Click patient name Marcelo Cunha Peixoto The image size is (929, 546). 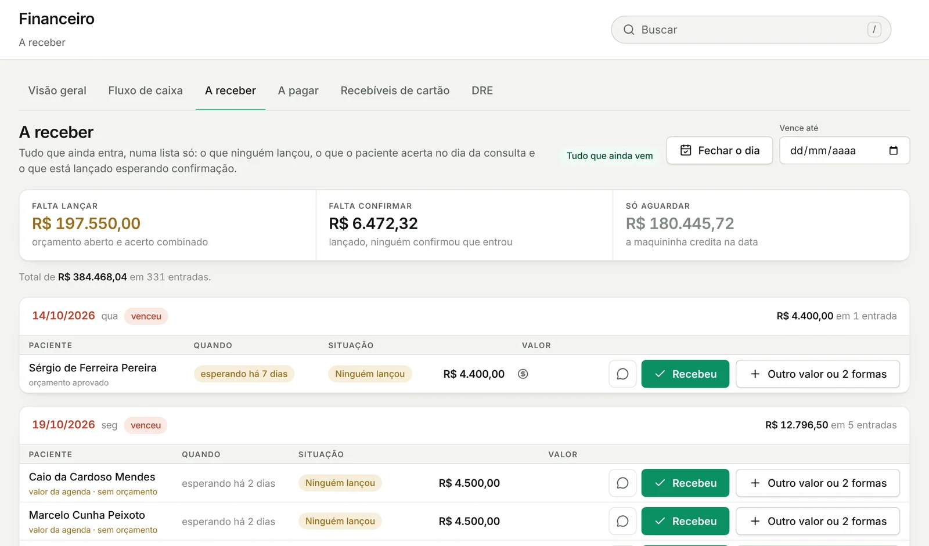point(87,515)
